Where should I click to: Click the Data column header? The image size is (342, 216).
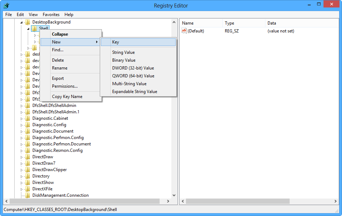(302, 23)
